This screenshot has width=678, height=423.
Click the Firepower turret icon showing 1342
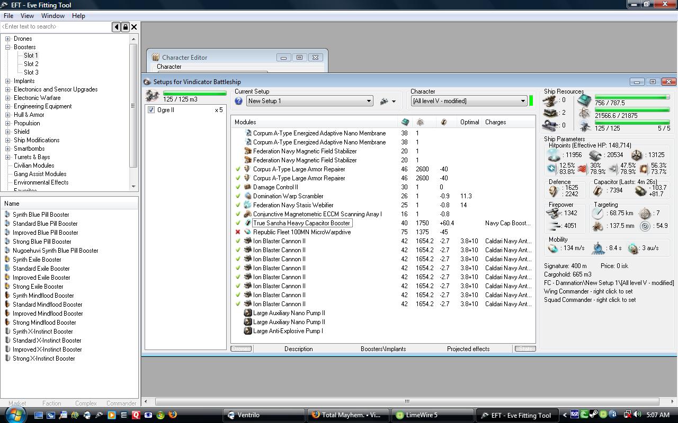click(554, 213)
